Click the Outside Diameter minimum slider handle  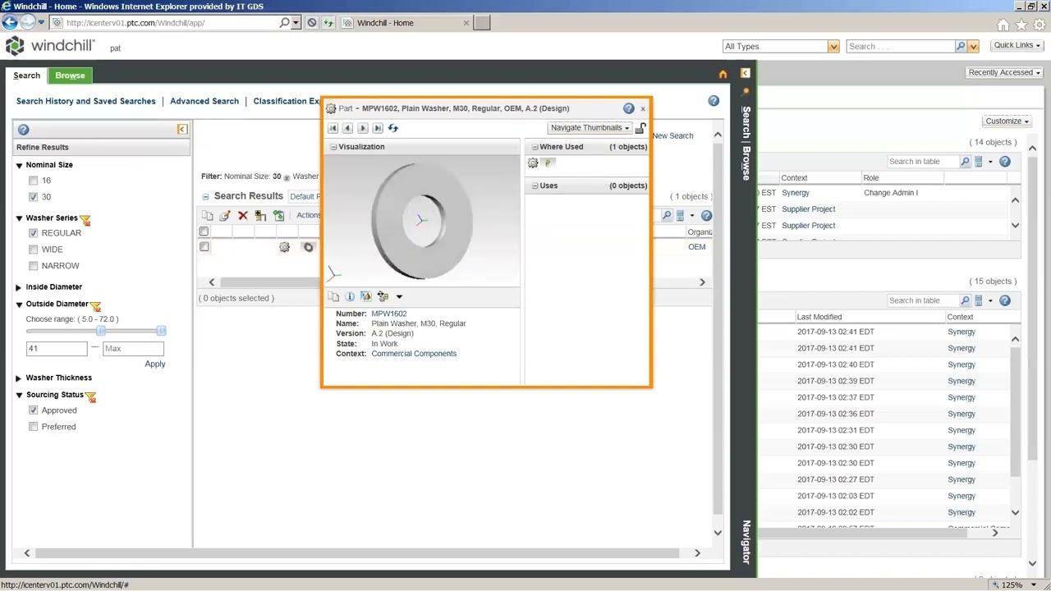click(101, 330)
